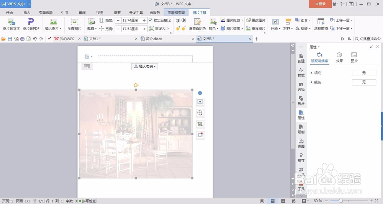
Task: Click the open folder icon in quick toolbar
Action: [x=3, y=39]
